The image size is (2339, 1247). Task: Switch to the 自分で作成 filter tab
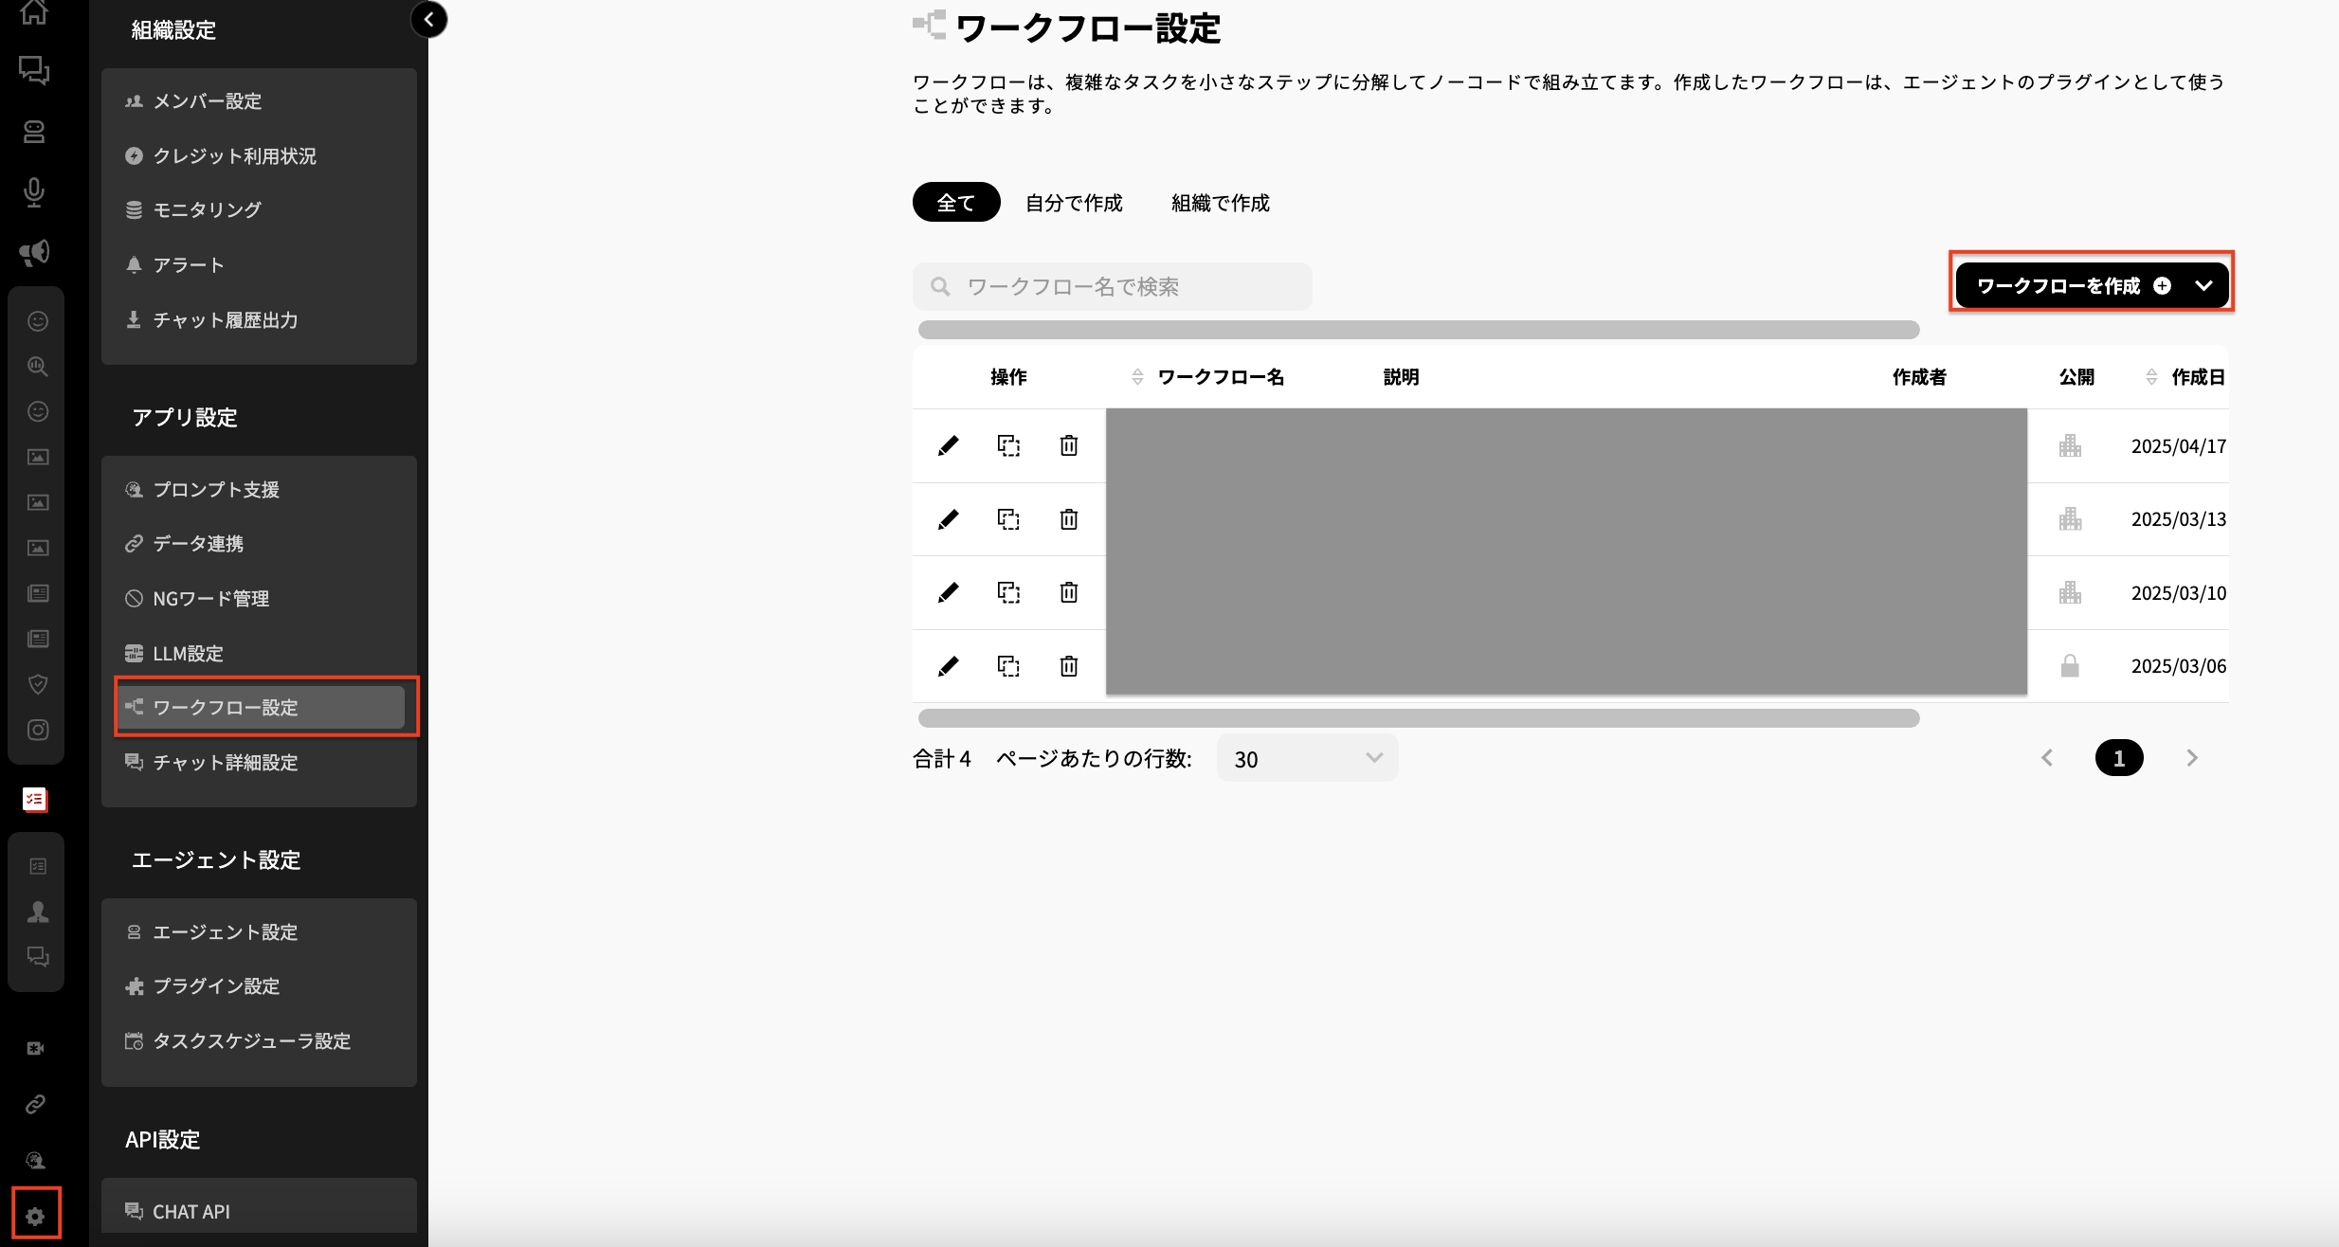click(1074, 202)
